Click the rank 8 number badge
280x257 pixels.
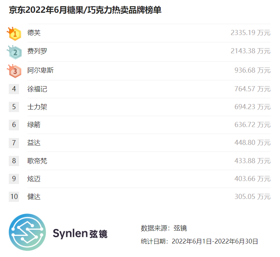(x=14, y=161)
